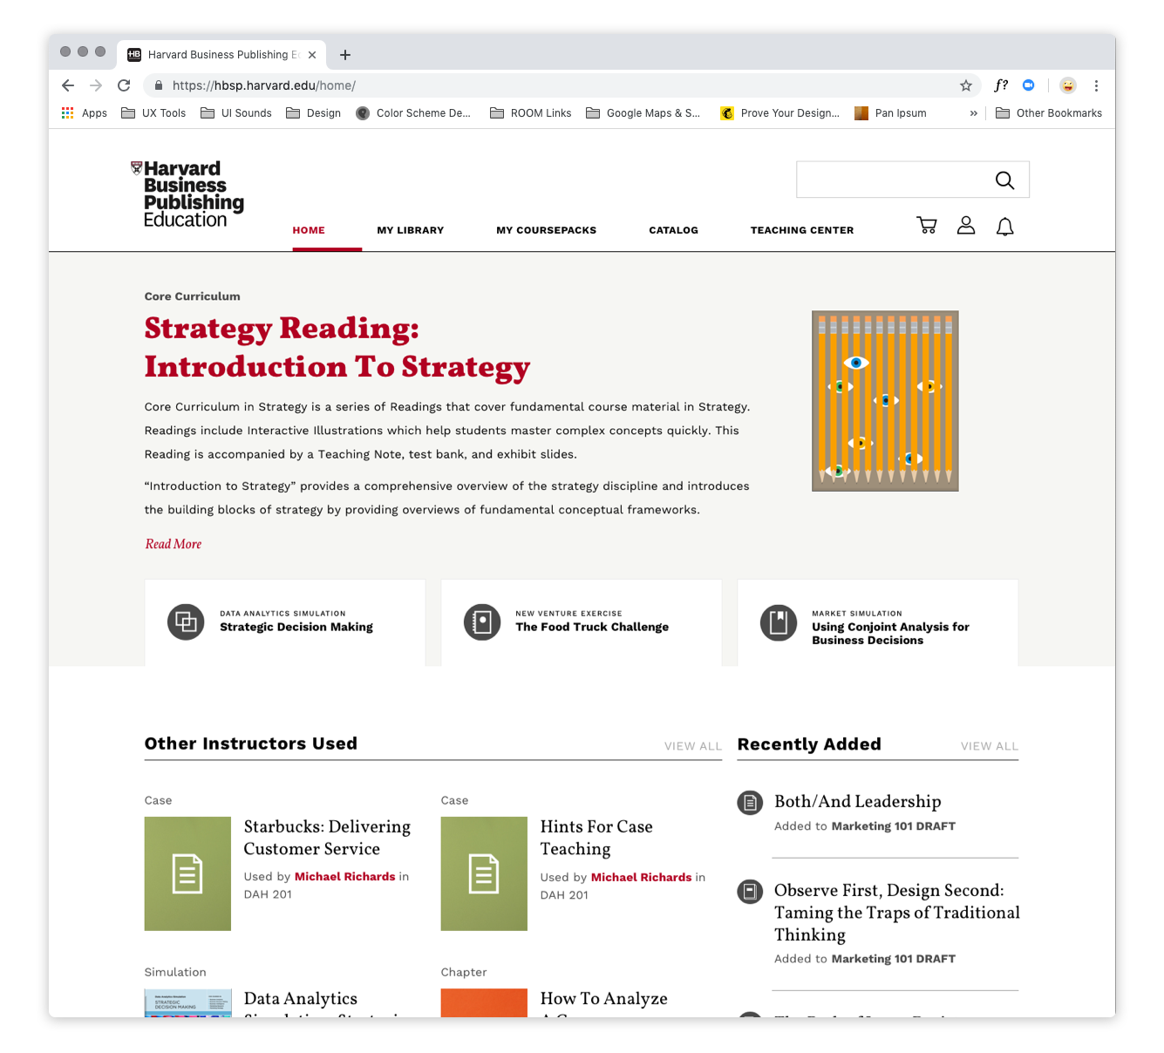Image resolution: width=1164 pixels, height=1053 pixels.
Task: Open the TEACHING CENTER navigation tab
Action: [x=802, y=230]
